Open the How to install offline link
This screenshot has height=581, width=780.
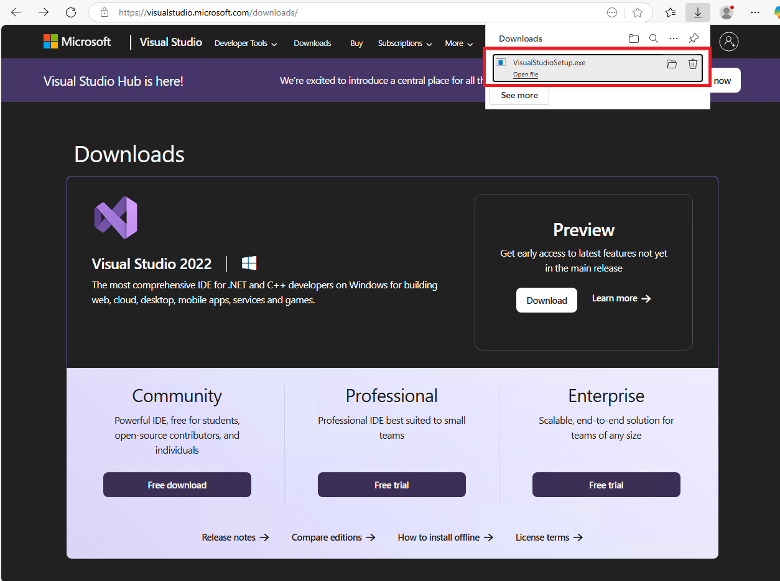pyautogui.click(x=445, y=538)
